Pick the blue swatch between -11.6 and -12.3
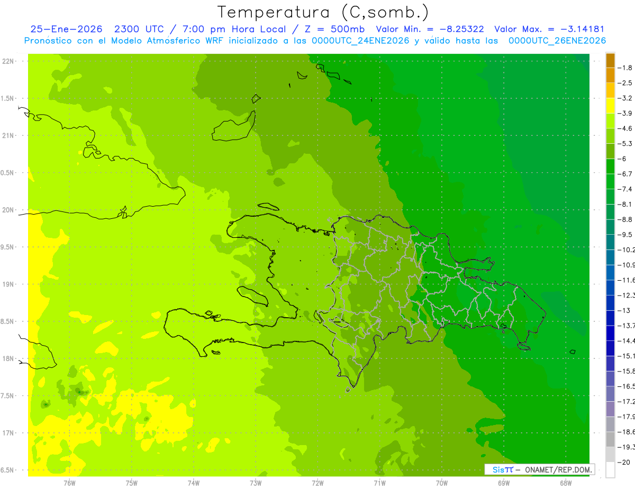 point(610,288)
